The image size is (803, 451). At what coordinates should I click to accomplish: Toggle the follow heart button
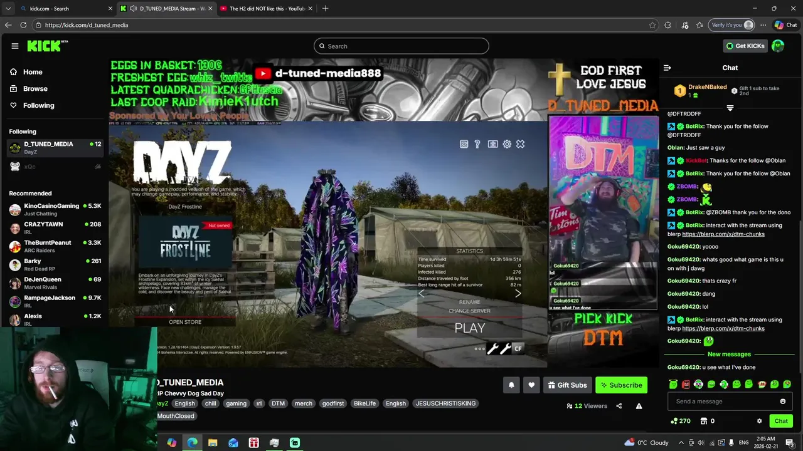click(x=531, y=385)
